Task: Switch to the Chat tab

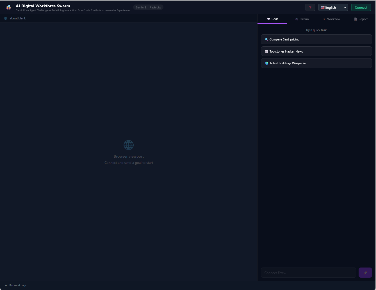Action: tap(272, 19)
